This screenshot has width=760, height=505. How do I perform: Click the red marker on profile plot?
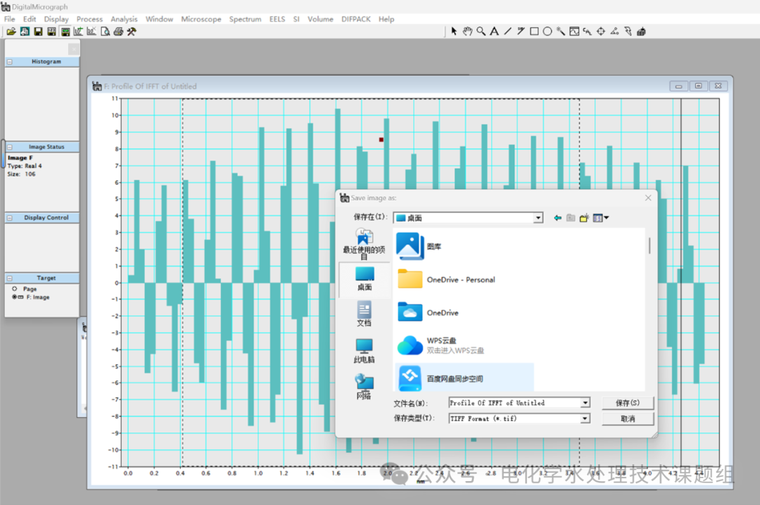(381, 139)
